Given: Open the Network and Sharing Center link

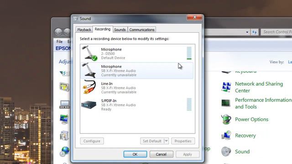Looking at the screenshot, I should tap(259, 87).
